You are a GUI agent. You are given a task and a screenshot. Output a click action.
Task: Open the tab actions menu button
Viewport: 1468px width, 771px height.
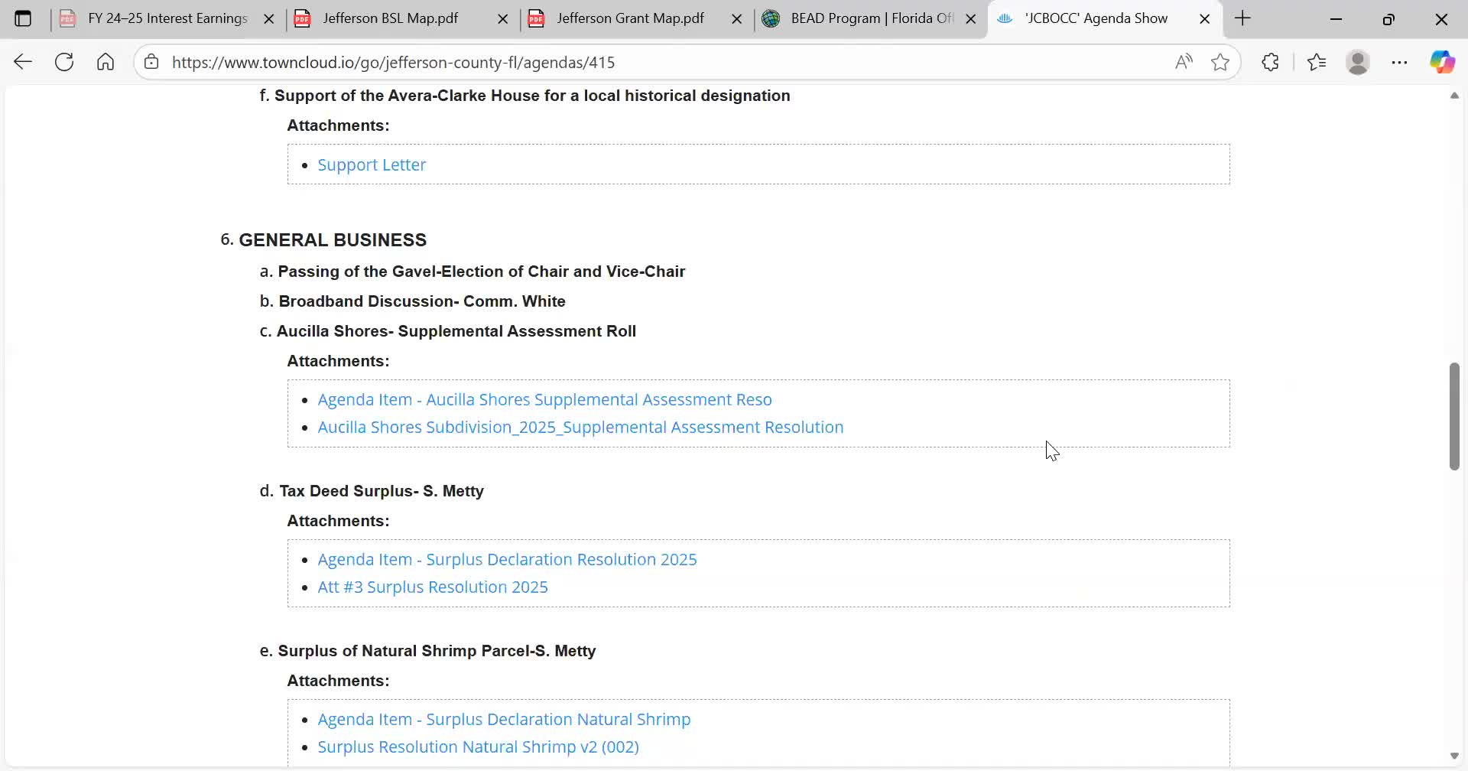click(x=23, y=18)
